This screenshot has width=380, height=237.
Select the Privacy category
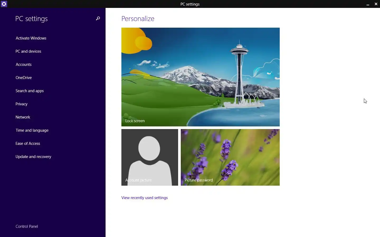point(21,104)
